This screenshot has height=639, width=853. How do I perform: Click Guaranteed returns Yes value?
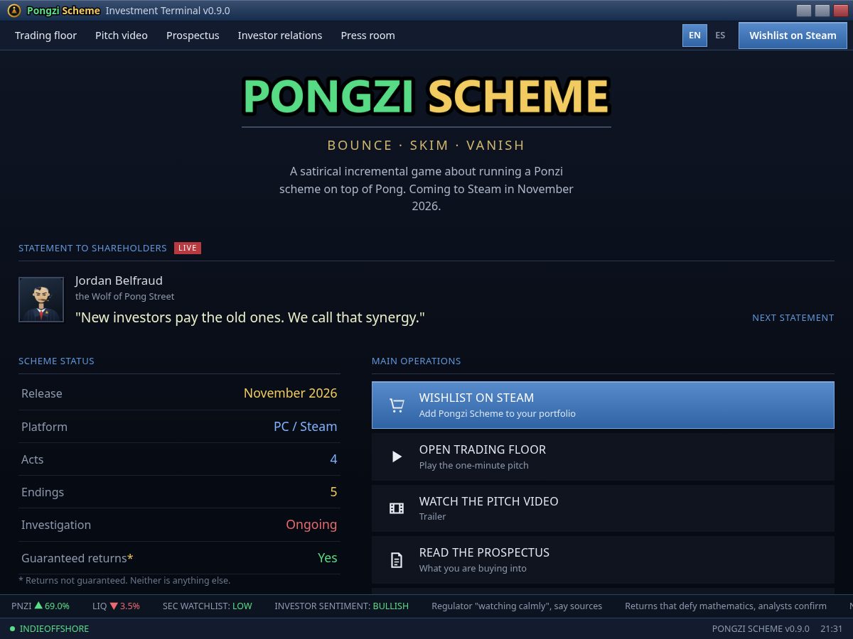click(328, 558)
